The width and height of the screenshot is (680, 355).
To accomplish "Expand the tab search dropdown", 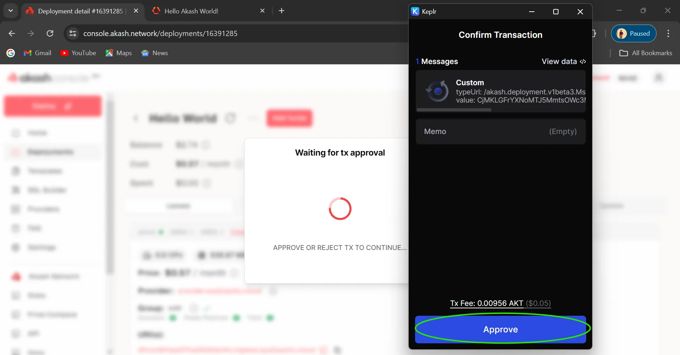I will (11, 11).
